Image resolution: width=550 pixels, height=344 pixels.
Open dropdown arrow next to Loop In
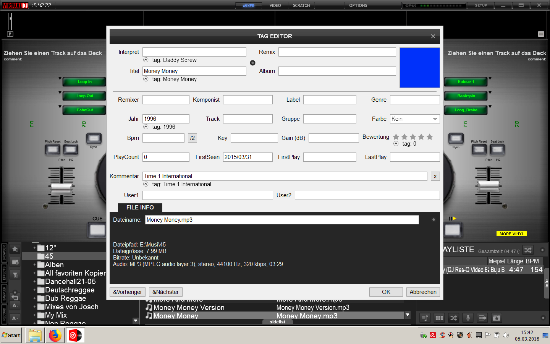click(x=60, y=78)
